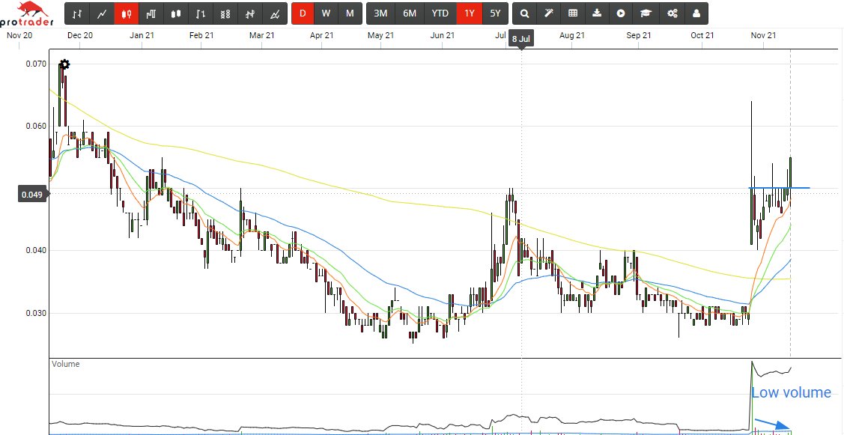Click the 0.040 price axis label
Viewport: 844px width, 435px height.
36,250
